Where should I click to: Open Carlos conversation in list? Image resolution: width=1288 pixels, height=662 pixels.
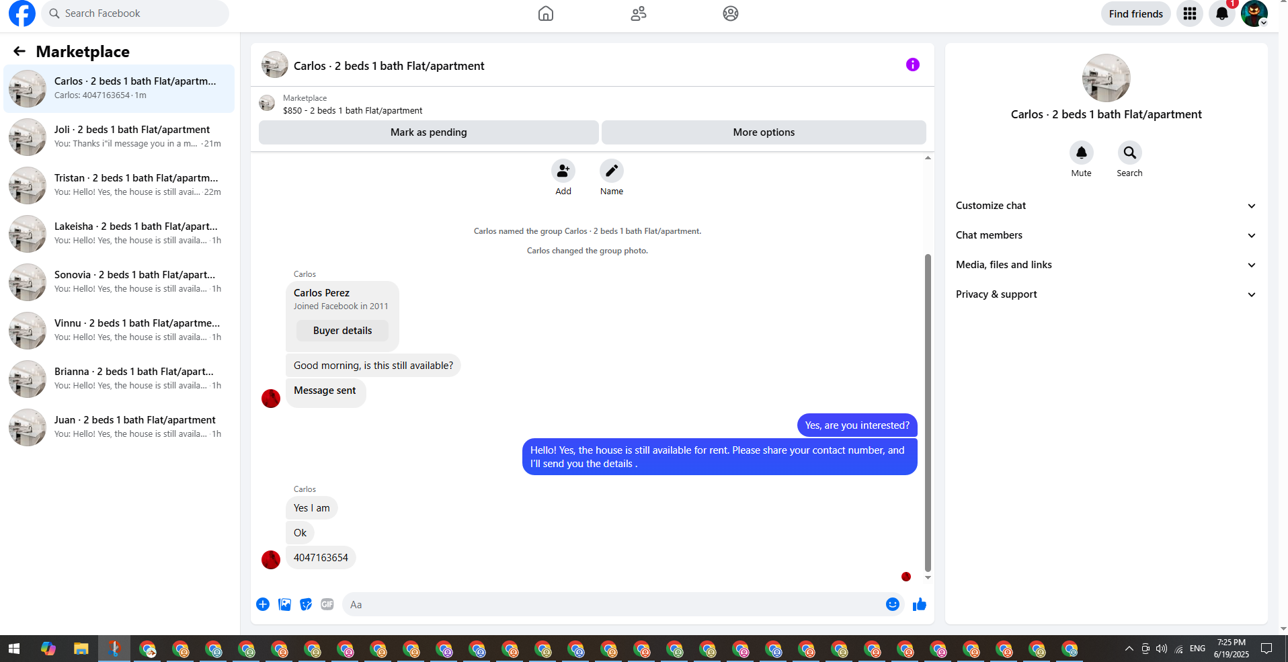point(119,89)
